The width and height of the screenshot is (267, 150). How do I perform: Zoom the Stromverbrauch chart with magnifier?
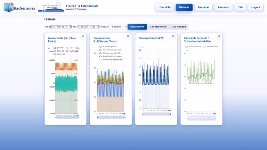click(x=173, y=36)
